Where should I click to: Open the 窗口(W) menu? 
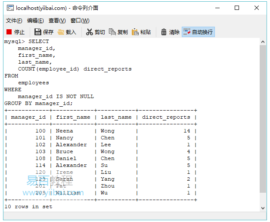click(x=80, y=21)
